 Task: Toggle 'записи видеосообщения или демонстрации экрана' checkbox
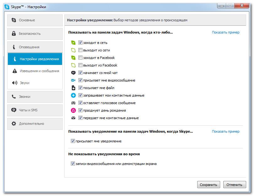coord(73,164)
